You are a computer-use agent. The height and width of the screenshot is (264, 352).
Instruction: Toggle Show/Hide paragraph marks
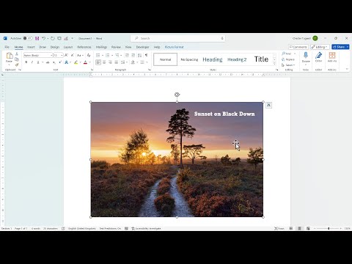146,55
